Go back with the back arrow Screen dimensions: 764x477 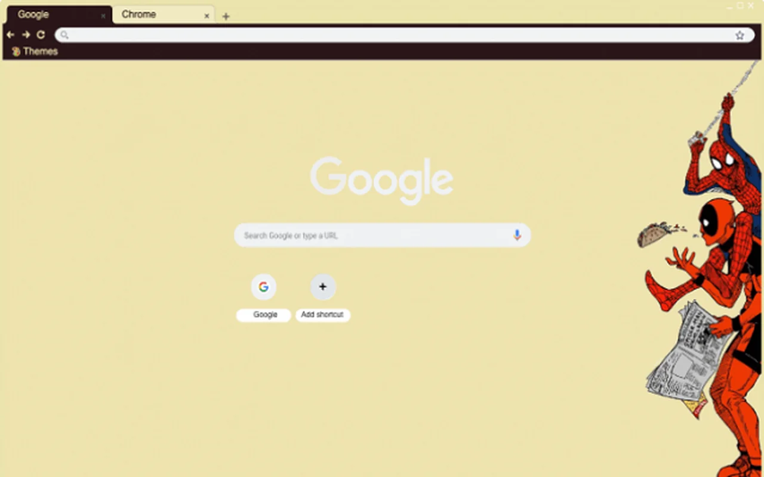[10, 35]
